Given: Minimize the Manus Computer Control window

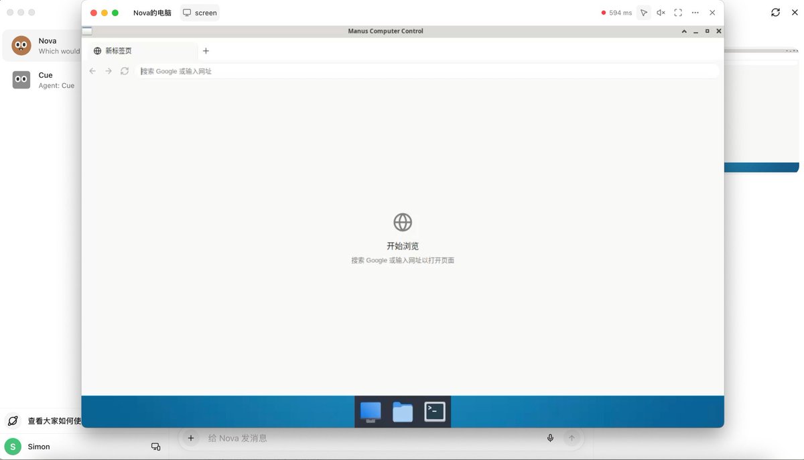Looking at the screenshot, I should pos(696,31).
